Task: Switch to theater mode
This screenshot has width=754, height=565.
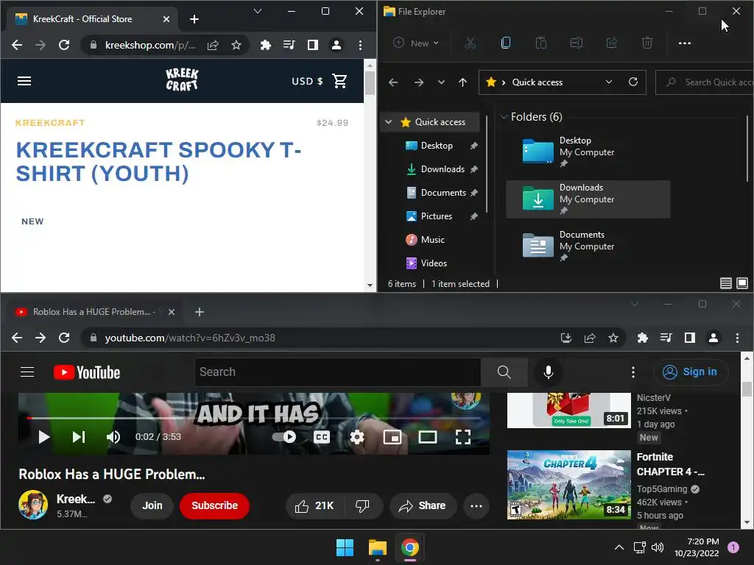Action: (428, 437)
